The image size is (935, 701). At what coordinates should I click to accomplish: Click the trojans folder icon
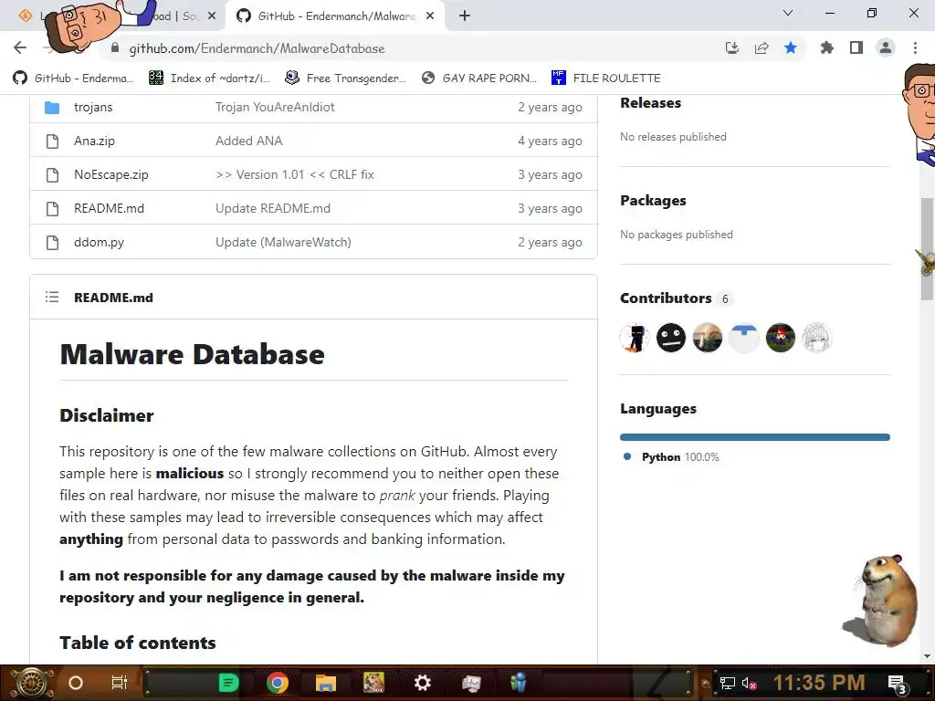point(52,108)
